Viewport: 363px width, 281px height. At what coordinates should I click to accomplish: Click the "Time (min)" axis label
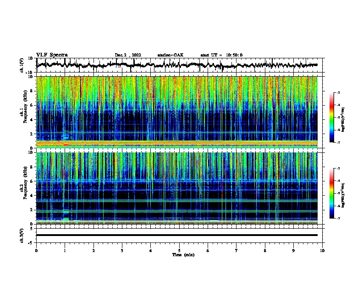183,255
